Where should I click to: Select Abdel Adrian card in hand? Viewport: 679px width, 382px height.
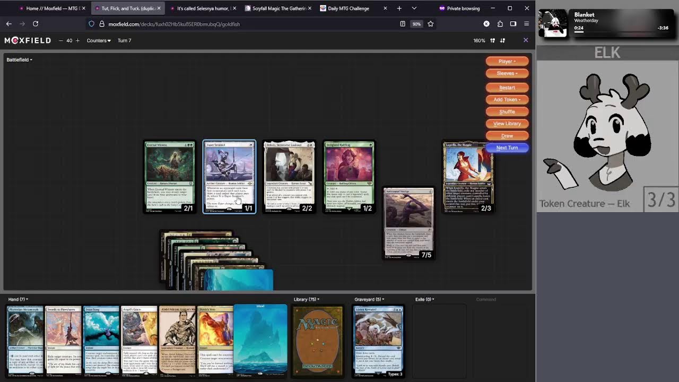[178, 340]
